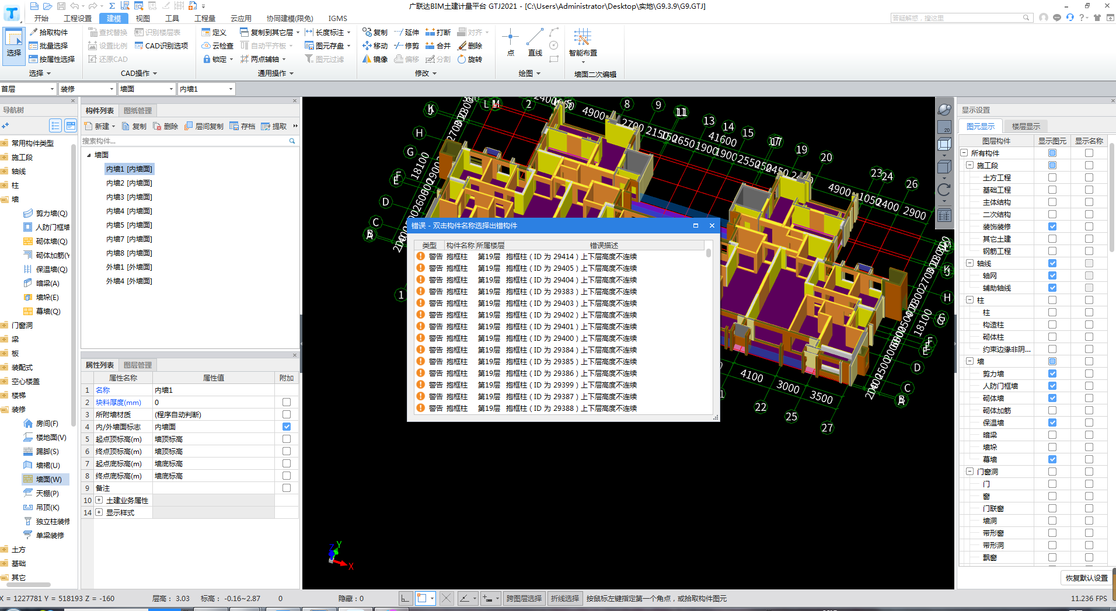Toggle 装饰装修 display element checkbox
The image size is (1116, 611).
pos(1052,227)
